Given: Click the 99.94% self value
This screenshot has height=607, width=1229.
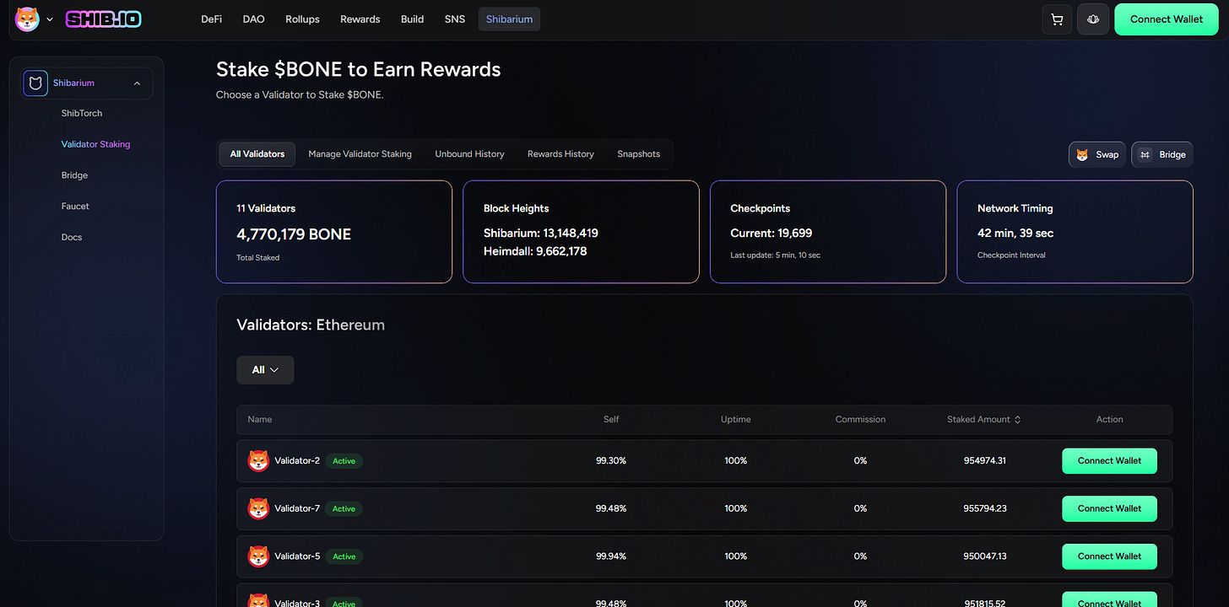Looking at the screenshot, I should coord(611,556).
